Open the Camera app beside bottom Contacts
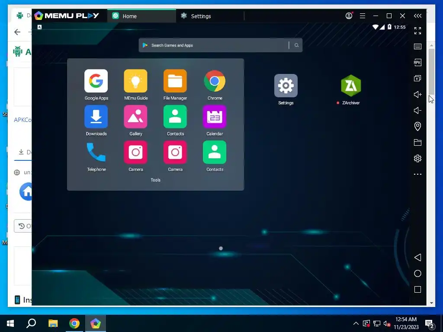The image size is (443, 332). 175,152
